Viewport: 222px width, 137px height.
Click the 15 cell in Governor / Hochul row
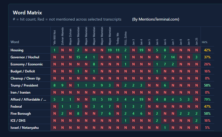(78, 57)
